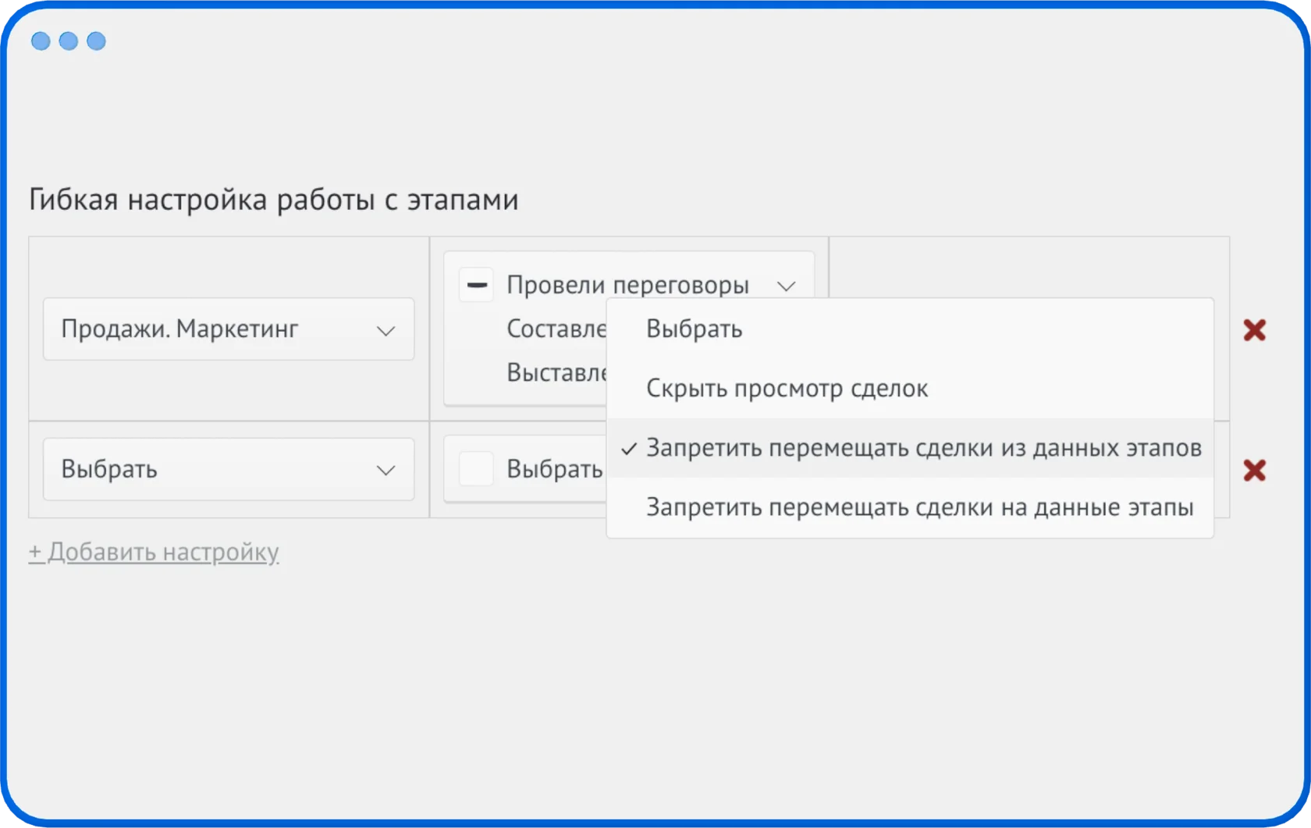The image size is (1311, 828).
Task: Select "Скрыть просмотр сделок" menu option
Action: click(x=787, y=389)
